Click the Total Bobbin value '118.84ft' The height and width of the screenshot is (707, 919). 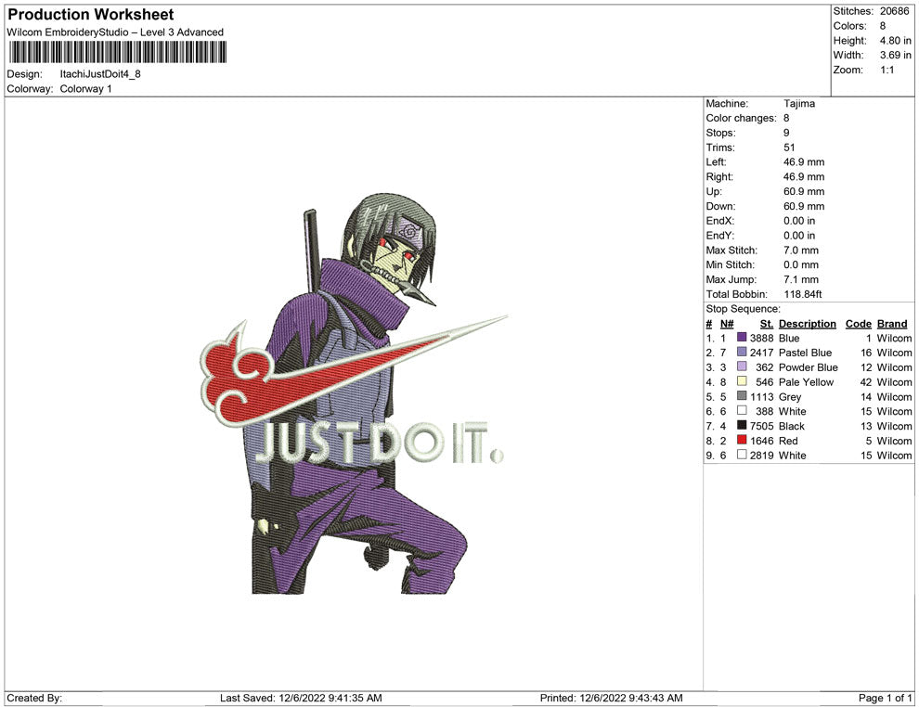point(802,294)
